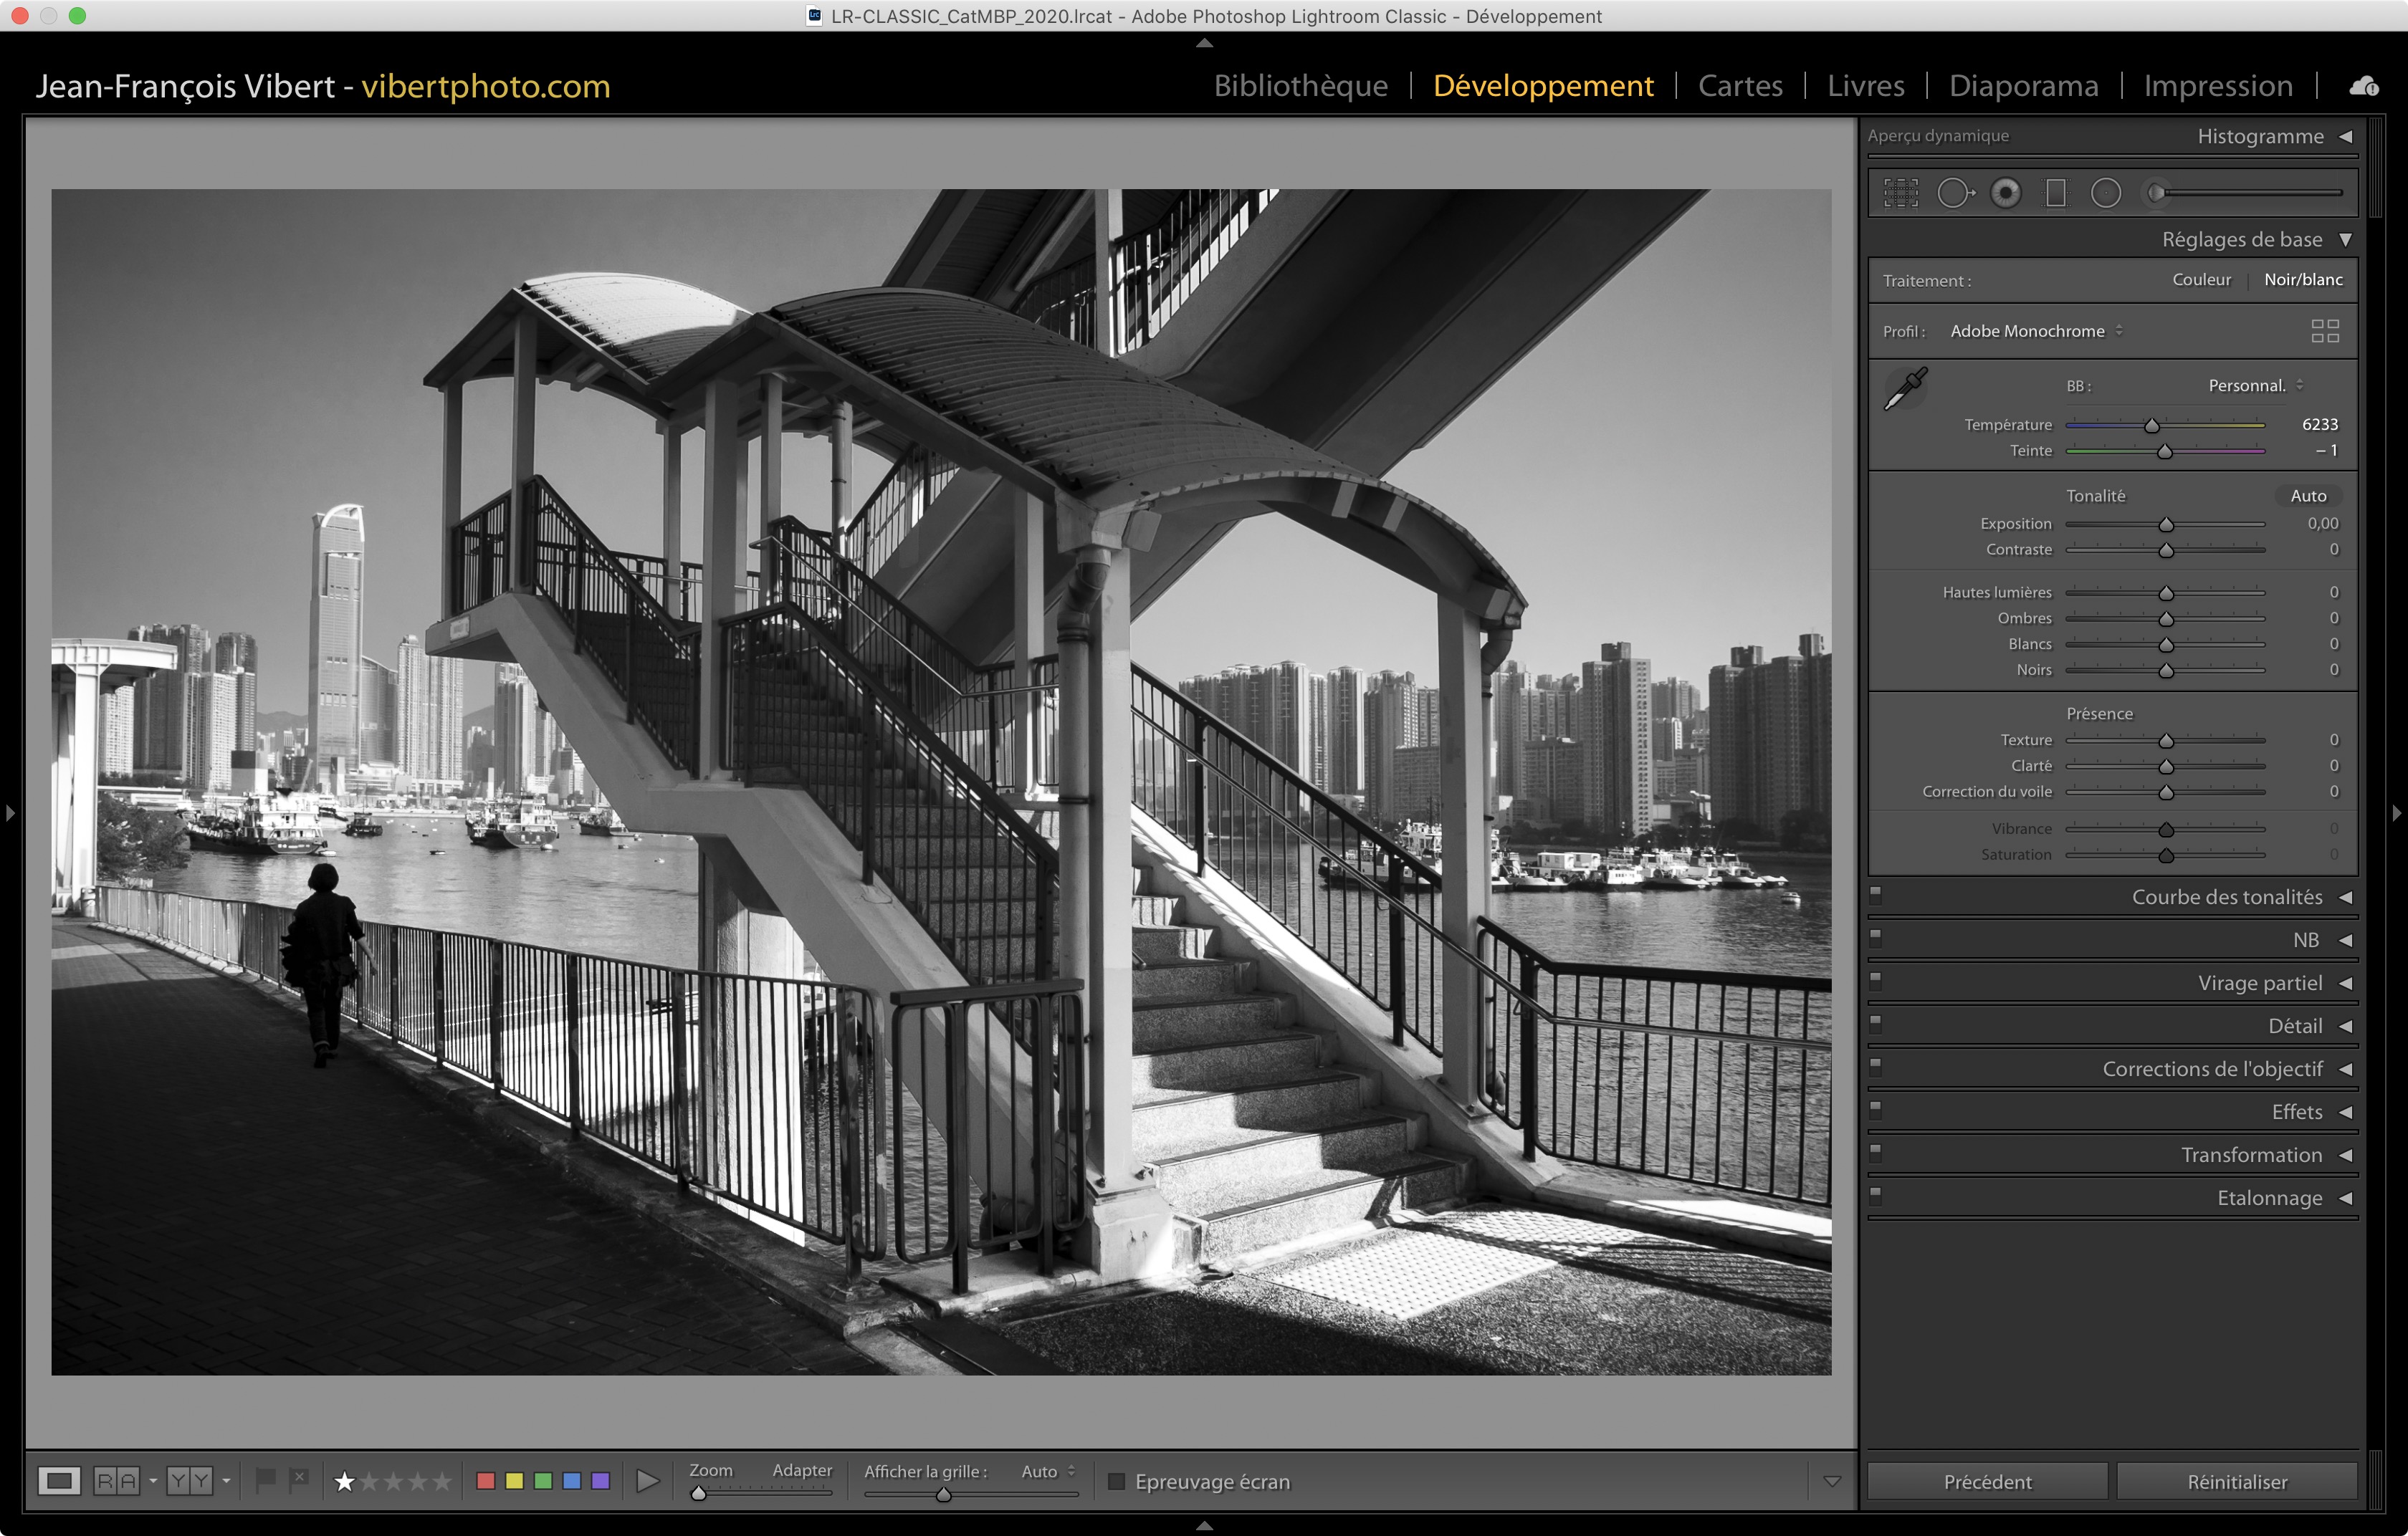Open the Cartes module
The height and width of the screenshot is (1536, 2408).
click(x=1740, y=86)
